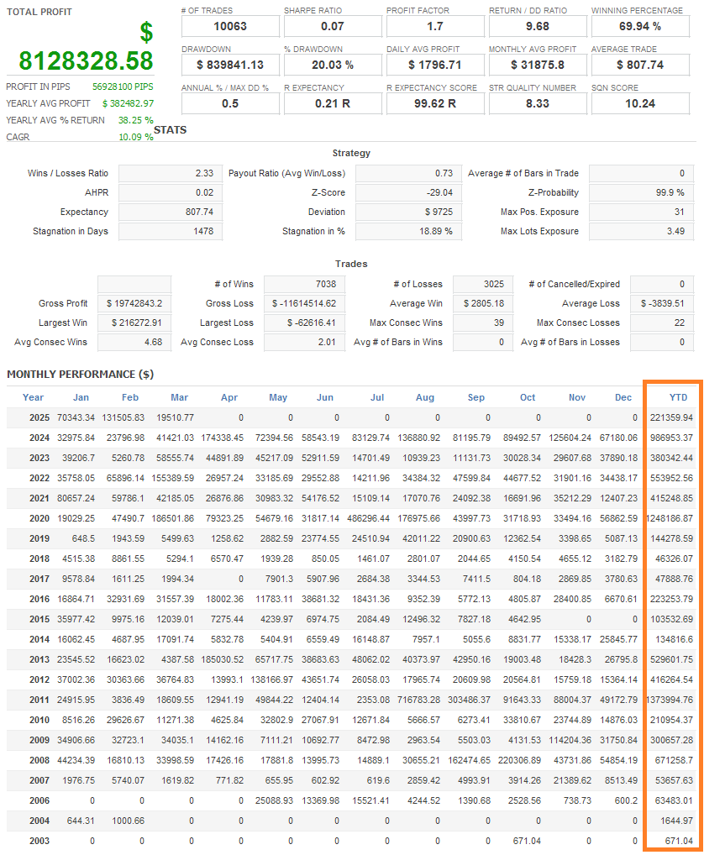This screenshot has width=704, height=855.
Task: Select the 2004 Feb value 1000.66
Action: (129, 821)
